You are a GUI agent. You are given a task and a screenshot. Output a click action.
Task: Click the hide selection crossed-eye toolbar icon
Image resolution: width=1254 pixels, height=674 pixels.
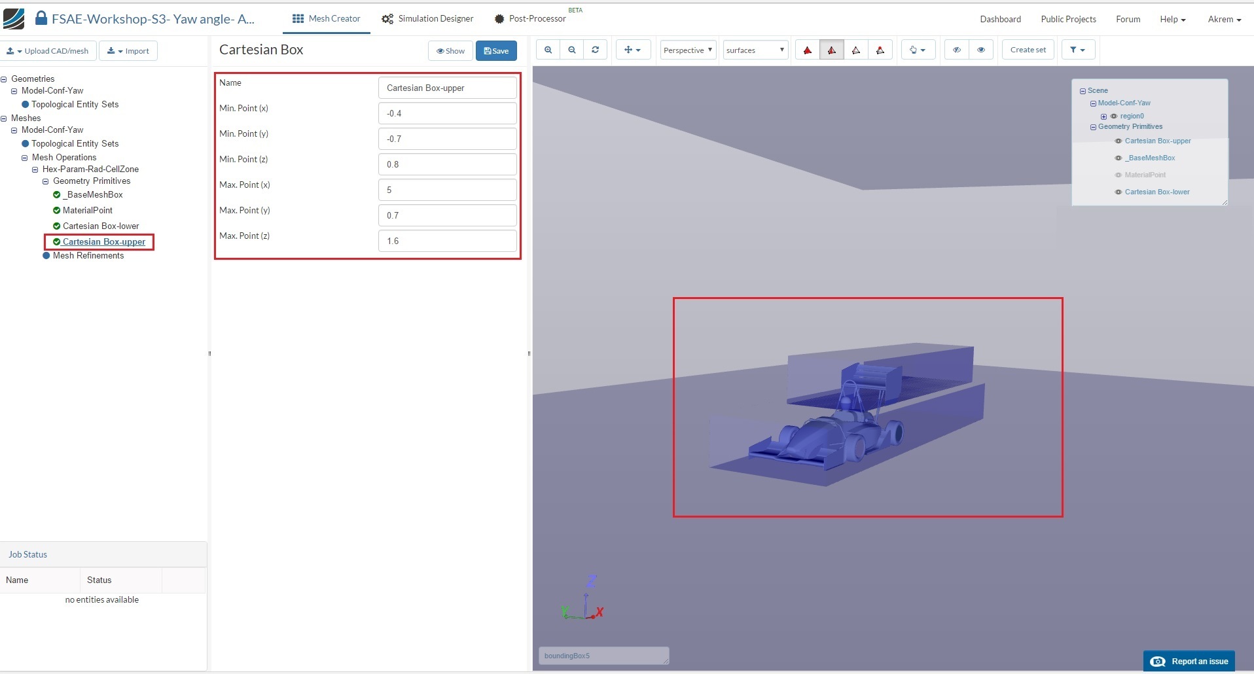pyautogui.click(x=956, y=50)
